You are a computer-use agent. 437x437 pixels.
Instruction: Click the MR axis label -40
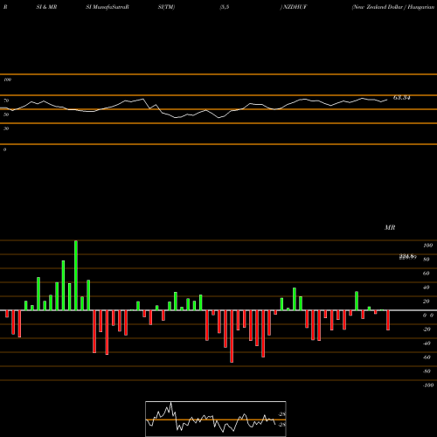[427, 343]
